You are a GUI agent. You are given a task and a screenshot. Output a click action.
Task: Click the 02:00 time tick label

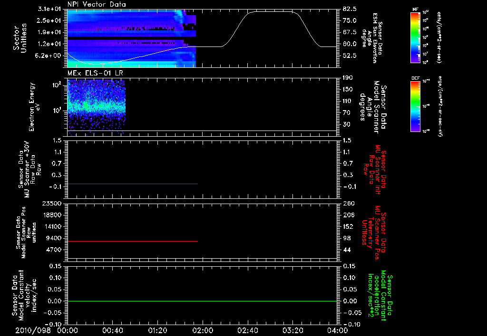[203, 330]
